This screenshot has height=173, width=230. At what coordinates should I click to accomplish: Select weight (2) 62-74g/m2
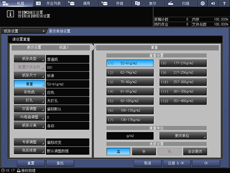(130, 73)
